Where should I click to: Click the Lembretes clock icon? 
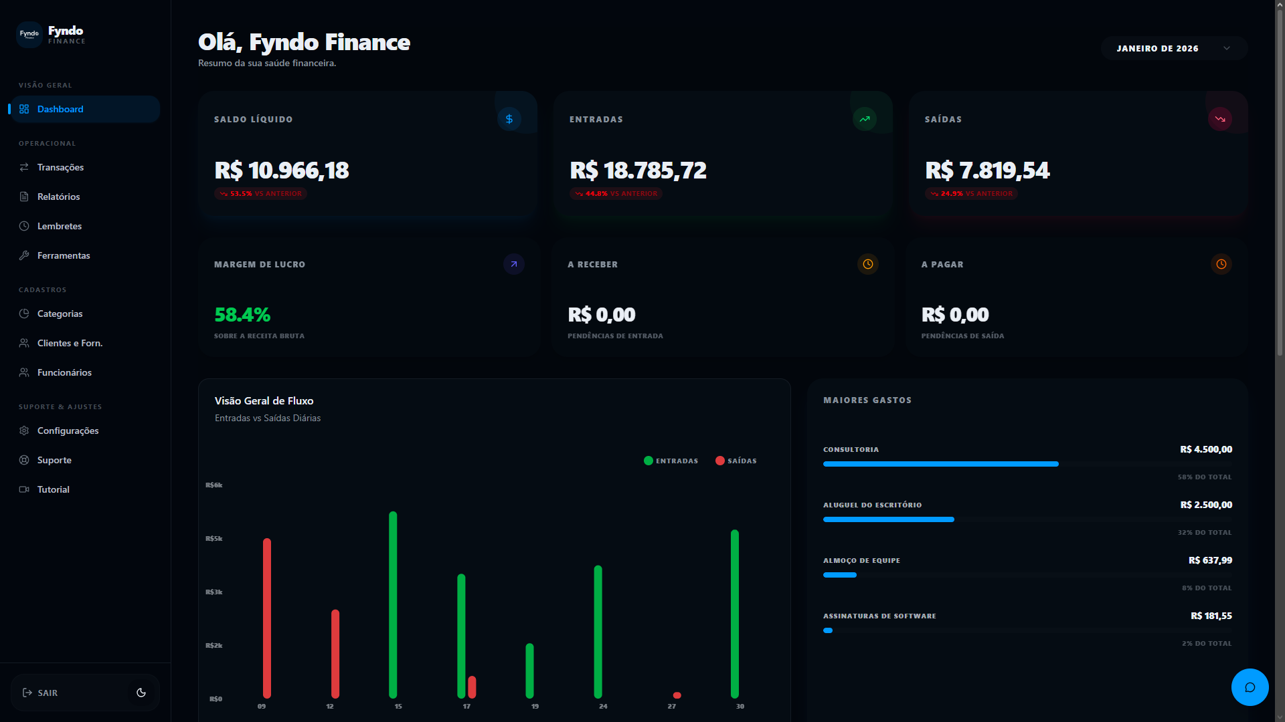24,226
